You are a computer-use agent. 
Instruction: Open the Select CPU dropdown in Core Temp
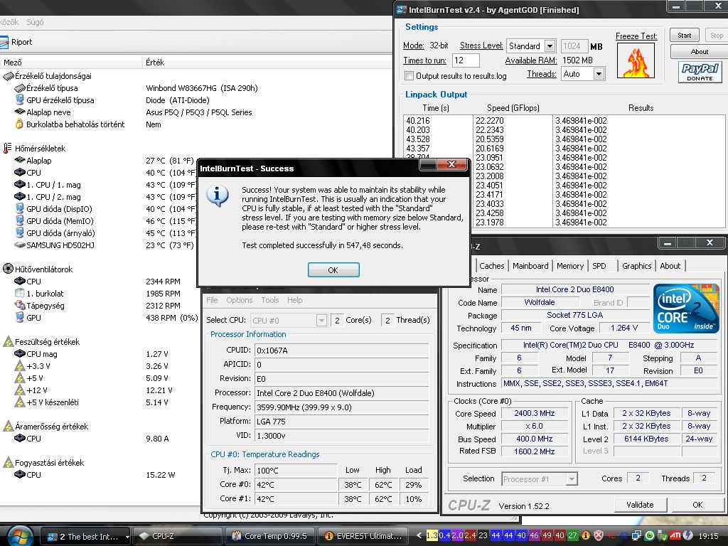click(321, 320)
